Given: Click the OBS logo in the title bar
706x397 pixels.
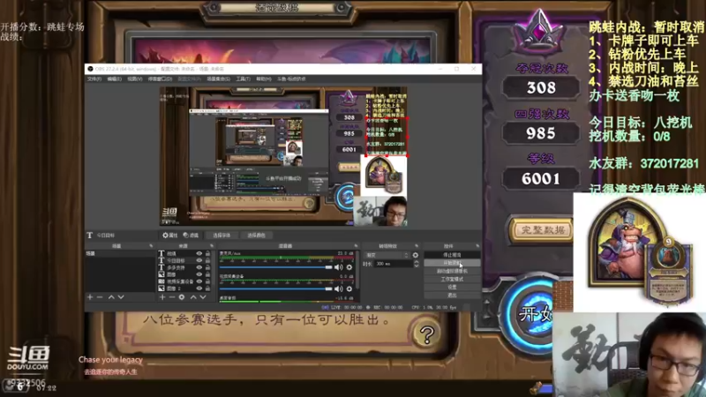Looking at the screenshot, I should tap(91, 69).
